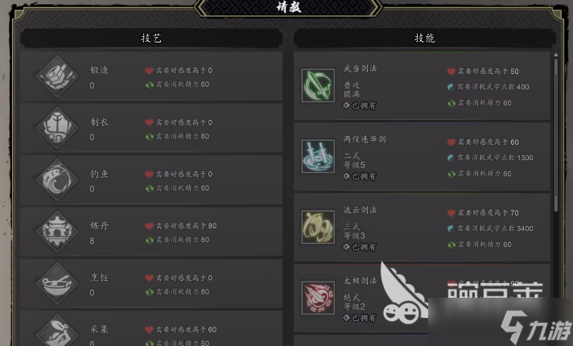
Task: Click the 请教 panel title banner
Action: click(288, 7)
